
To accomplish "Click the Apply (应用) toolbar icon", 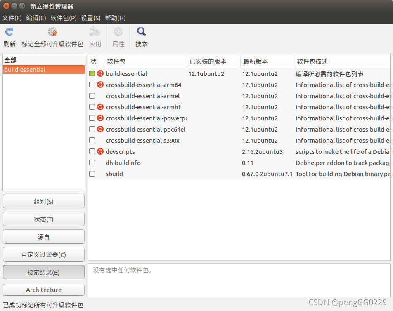I will coord(95,32).
